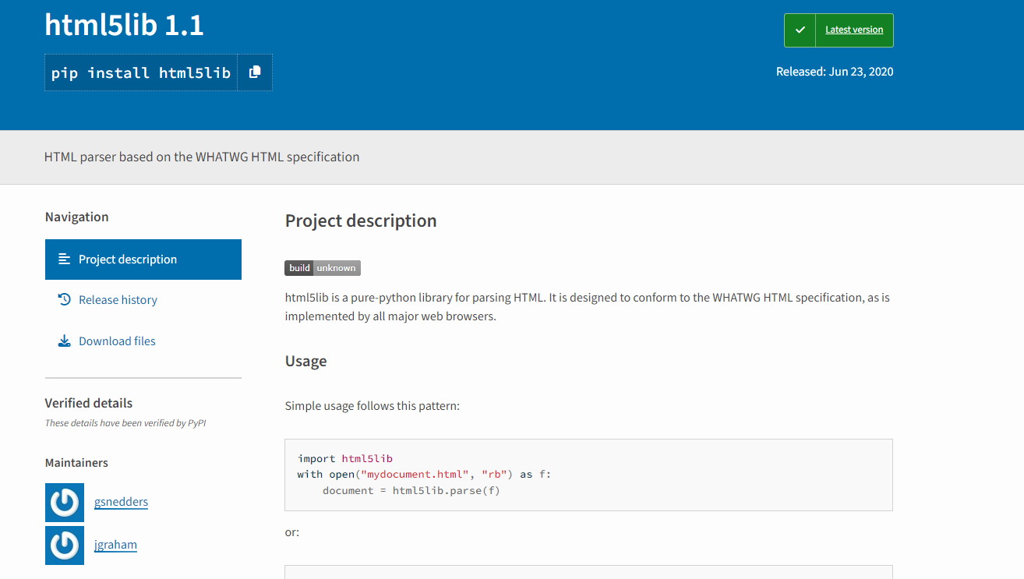Viewport: 1024px width, 579px height.
Task: Click the Release history clock icon
Action: tap(65, 299)
